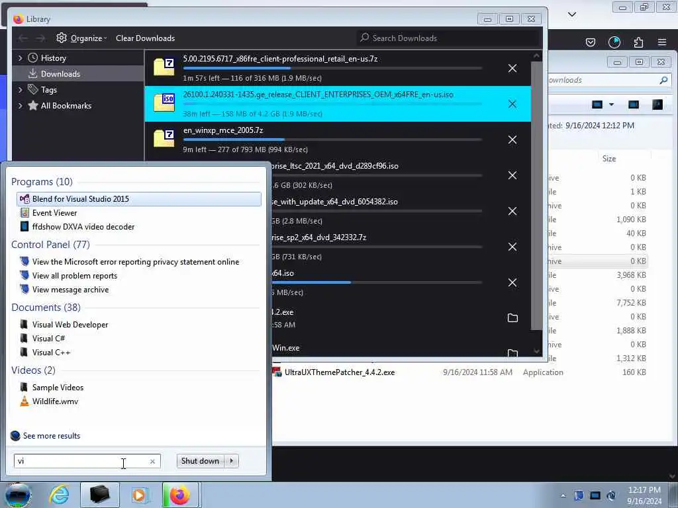
Task: Click Videos (2) group header
Action: click(x=33, y=370)
